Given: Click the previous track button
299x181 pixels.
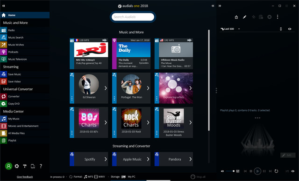Looking at the screenshot, I should 245,171.
